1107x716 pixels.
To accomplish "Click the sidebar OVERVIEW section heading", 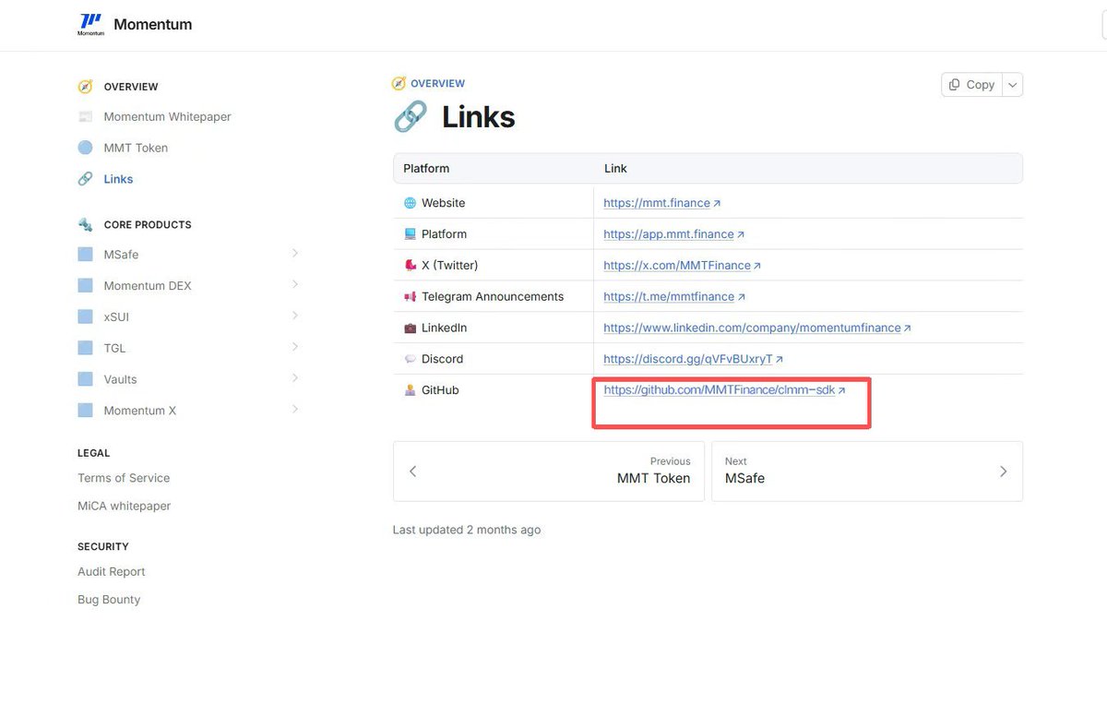I will pos(131,87).
